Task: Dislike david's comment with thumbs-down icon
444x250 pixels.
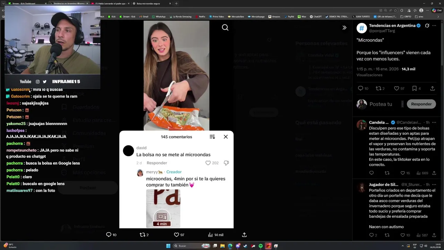Action: click(226, 163)
